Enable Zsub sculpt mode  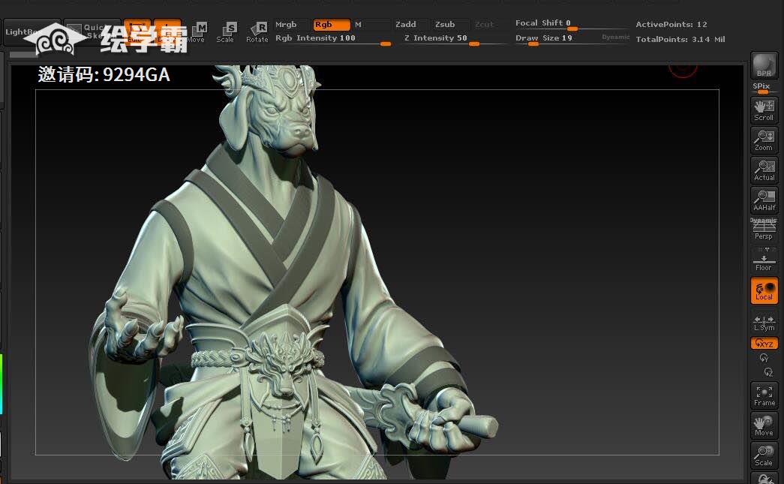pos(450,25)
